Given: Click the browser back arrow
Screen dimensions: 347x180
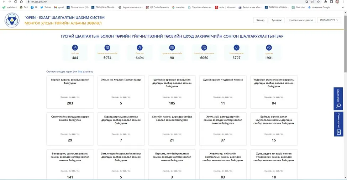Looking at the screenshot, I should coord(4,1).
